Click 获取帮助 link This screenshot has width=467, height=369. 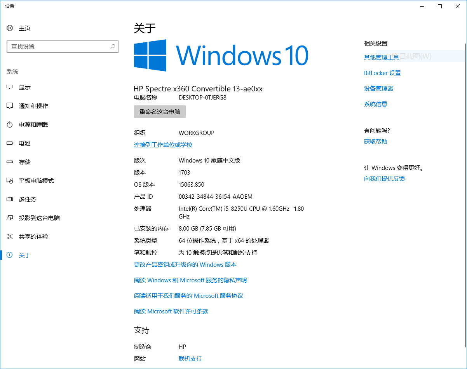point(376,141)
